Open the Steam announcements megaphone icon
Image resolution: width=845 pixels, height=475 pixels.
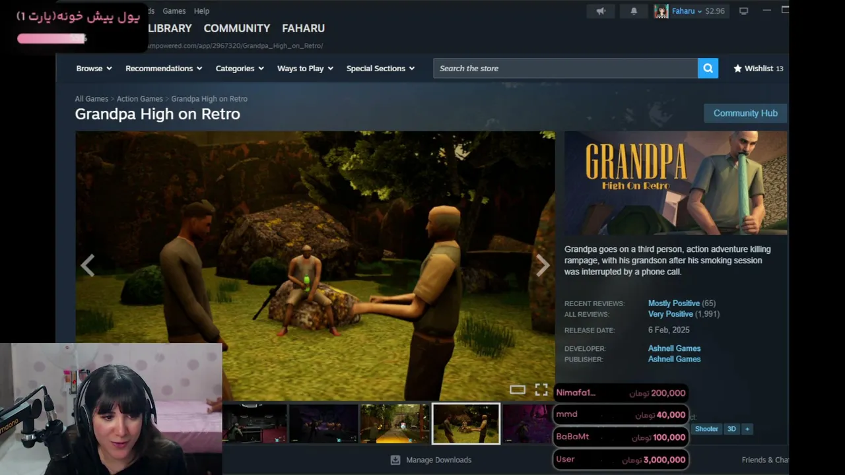pos(601,11)
